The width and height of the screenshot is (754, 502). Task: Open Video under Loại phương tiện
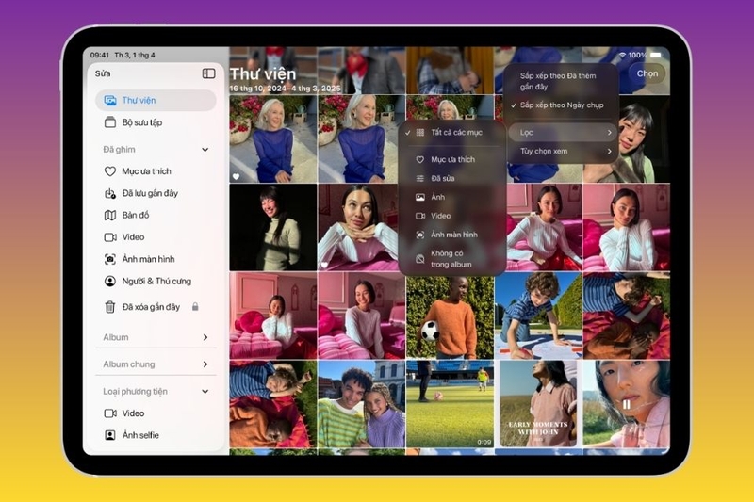(124, 413)
